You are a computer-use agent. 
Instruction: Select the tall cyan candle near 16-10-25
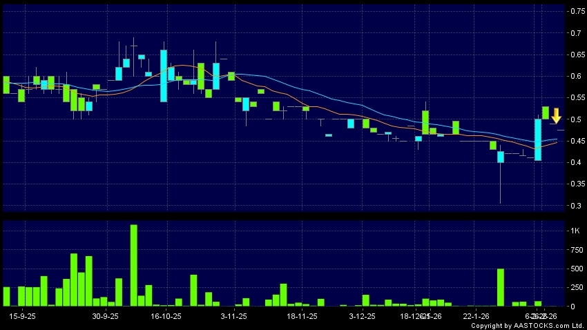click(164, 76)
